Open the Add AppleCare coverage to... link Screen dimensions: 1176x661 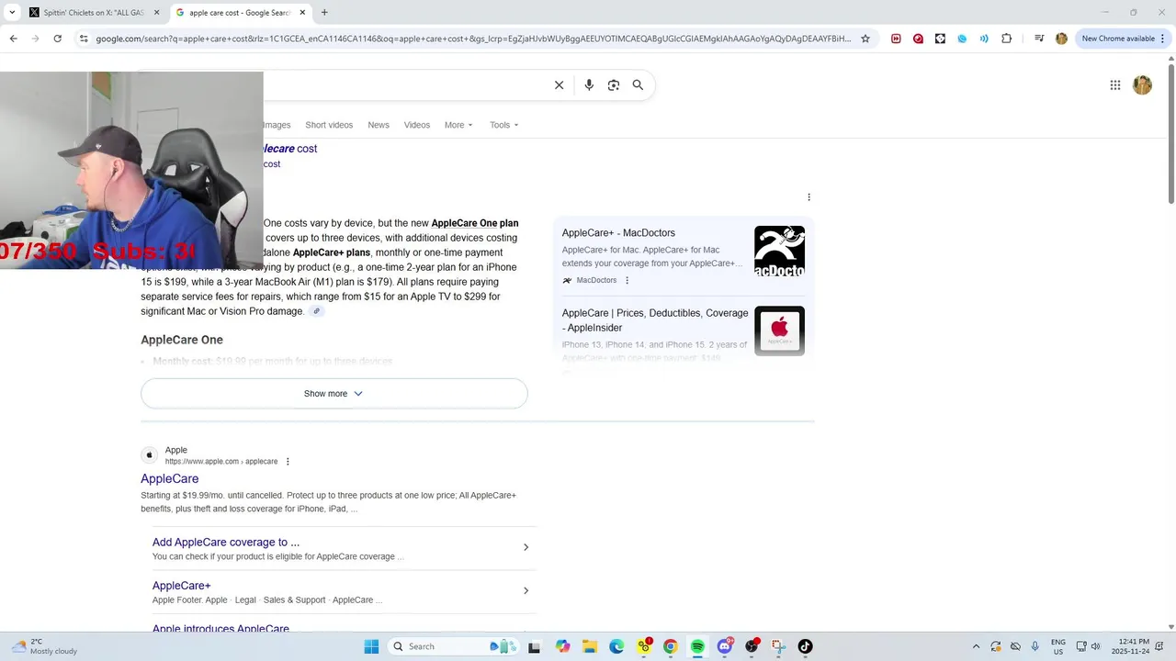coord(226,542)
